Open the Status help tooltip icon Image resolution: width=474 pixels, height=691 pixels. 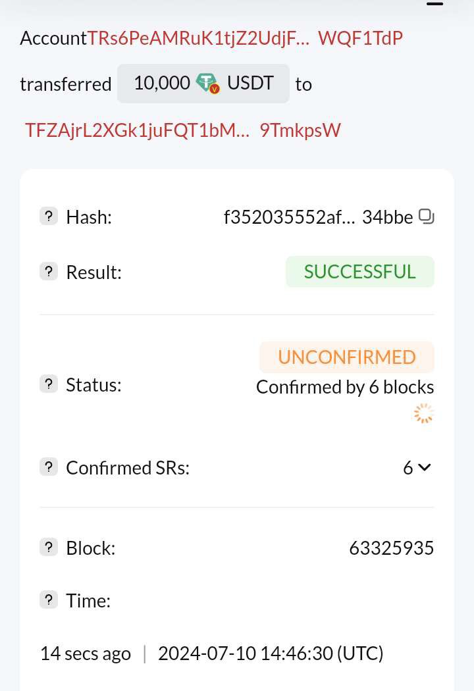click(49, 384)
